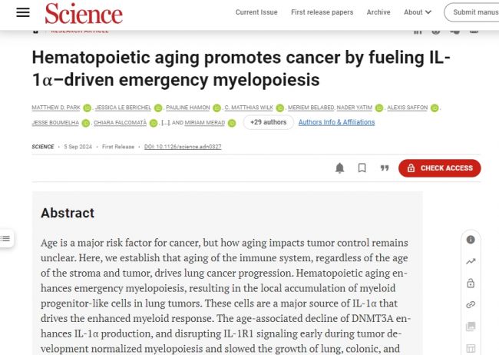Open Matthew D. Park's ORCID icon
This screenshot has width=499, height=355.
[87, 108]
